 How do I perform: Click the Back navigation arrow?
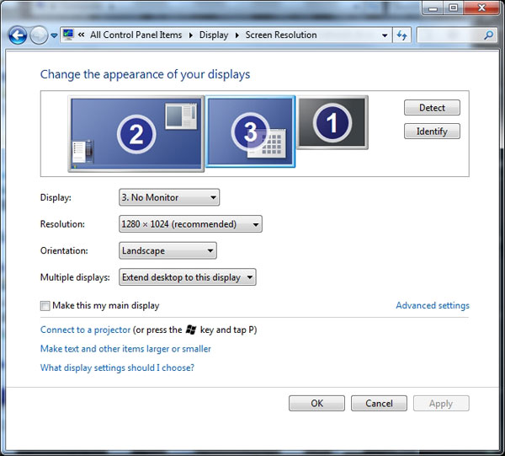click(x=18, y=35)
